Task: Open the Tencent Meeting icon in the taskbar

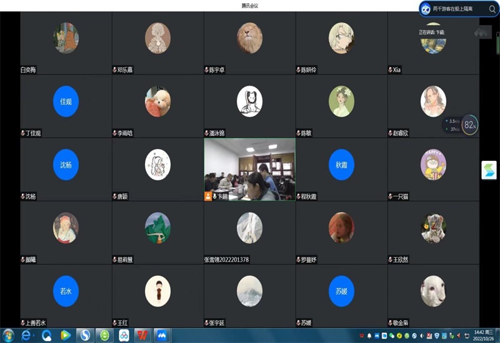Action: (x=163, y=335)
